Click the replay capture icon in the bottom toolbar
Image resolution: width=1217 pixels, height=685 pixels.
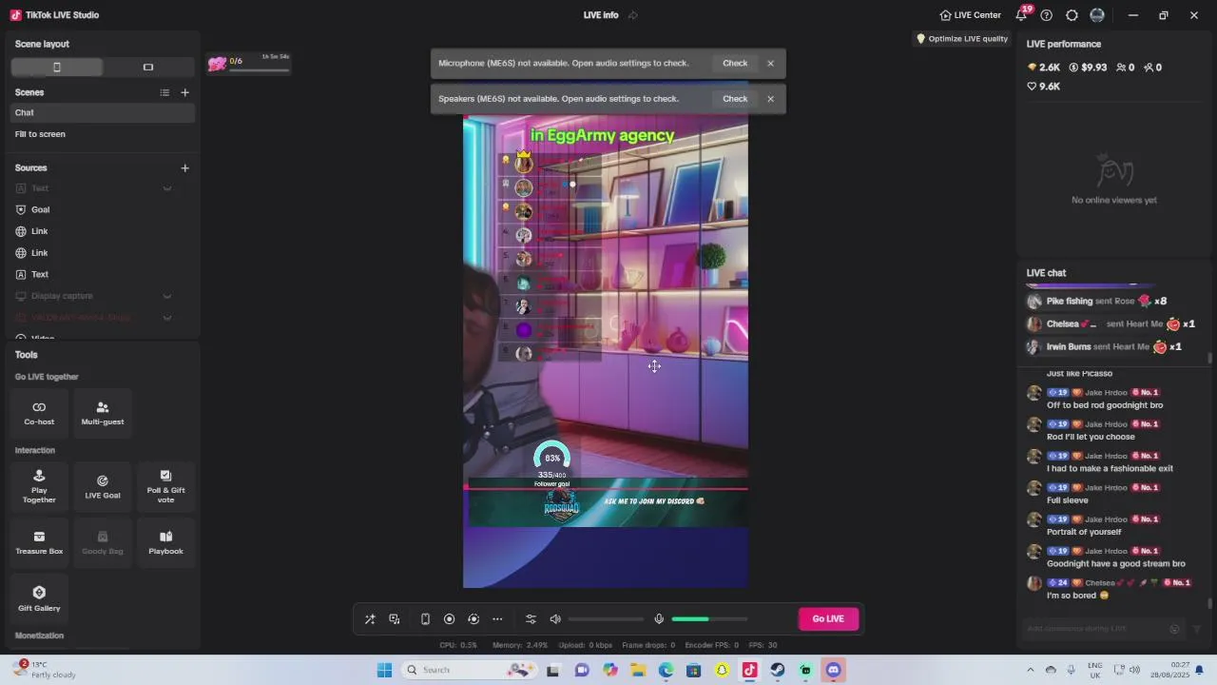coord(473,619)
